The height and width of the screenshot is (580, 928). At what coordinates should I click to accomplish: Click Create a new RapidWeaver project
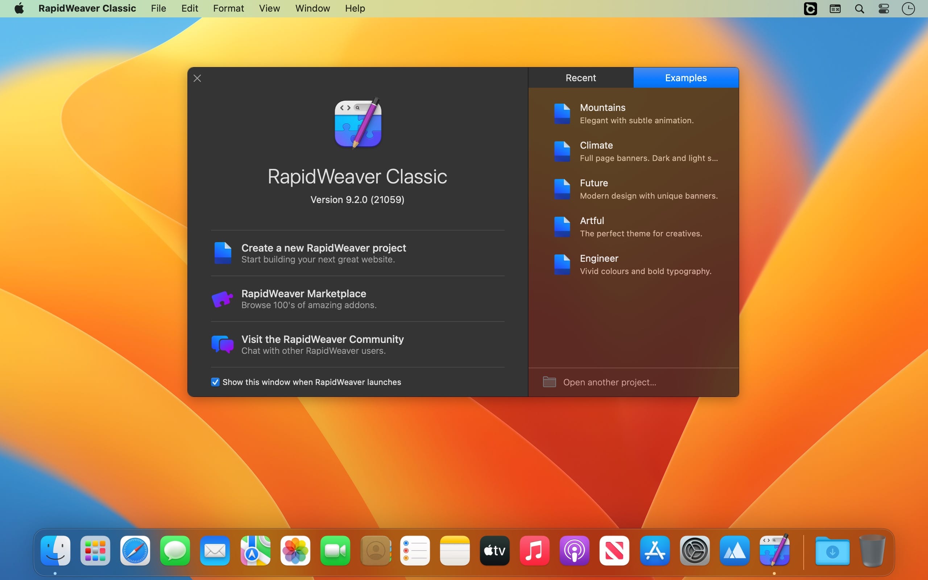point(323,248)
